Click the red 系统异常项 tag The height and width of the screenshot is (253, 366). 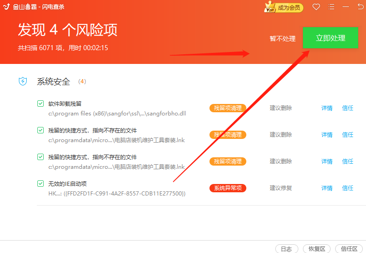228,188
